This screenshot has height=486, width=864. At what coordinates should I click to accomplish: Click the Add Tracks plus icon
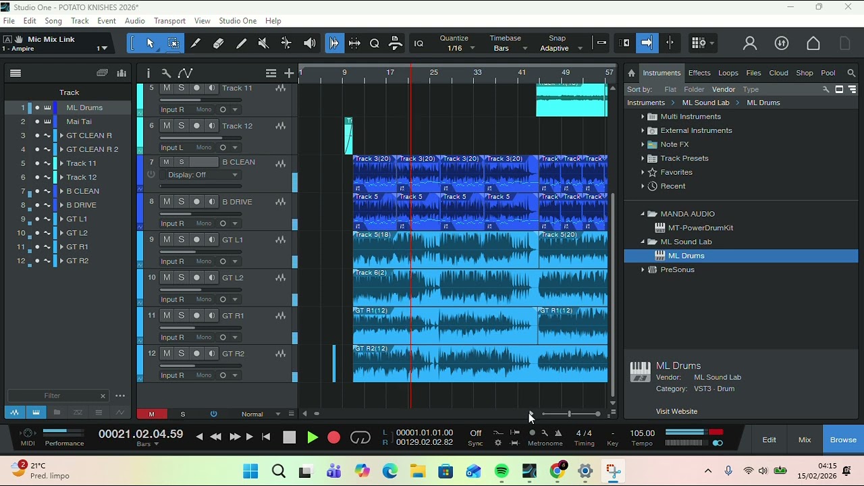click(289, 73)
